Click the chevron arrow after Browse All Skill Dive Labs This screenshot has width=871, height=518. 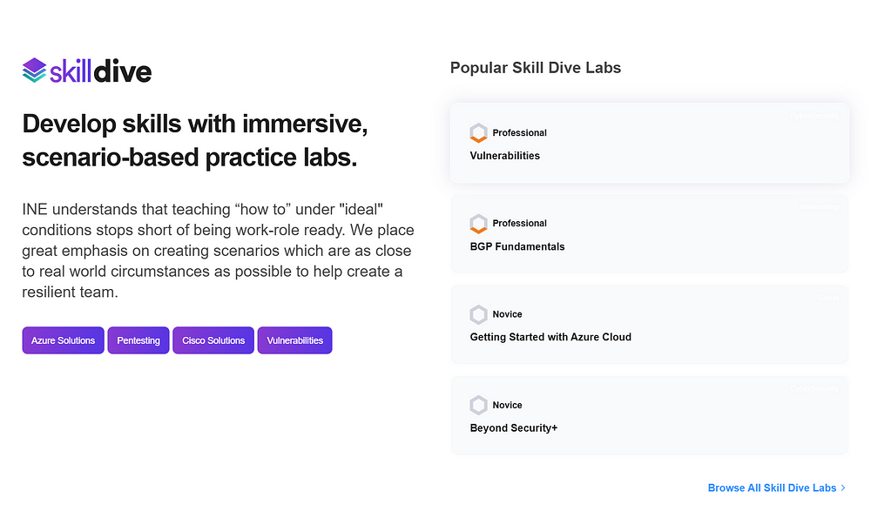[843, 488]
